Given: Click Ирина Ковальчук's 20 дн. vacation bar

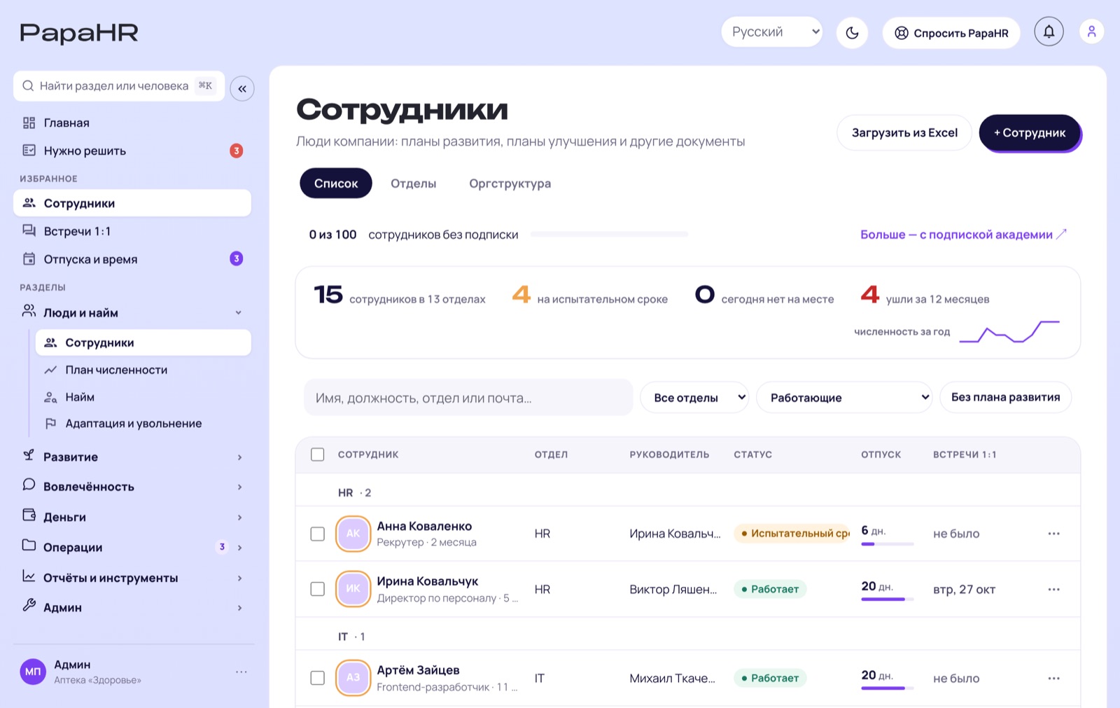Looking at the screenshot, I should pos(888,599).
